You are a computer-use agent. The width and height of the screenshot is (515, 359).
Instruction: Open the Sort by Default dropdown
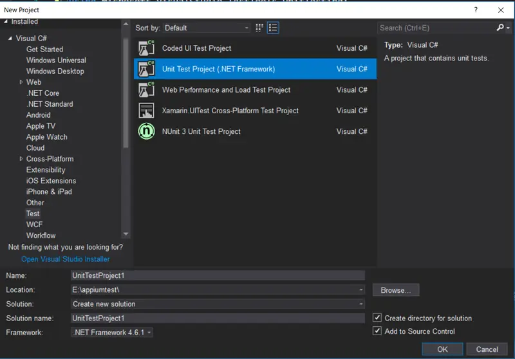(x=207, y=28)
